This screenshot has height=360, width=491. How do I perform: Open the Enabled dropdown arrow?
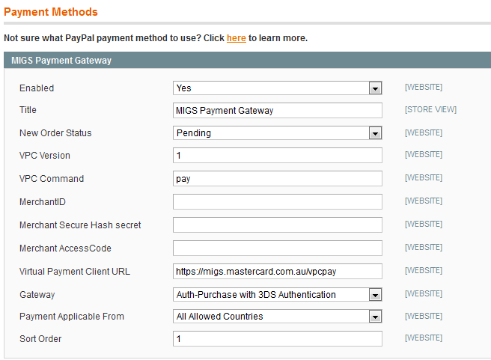pos(375,88)
